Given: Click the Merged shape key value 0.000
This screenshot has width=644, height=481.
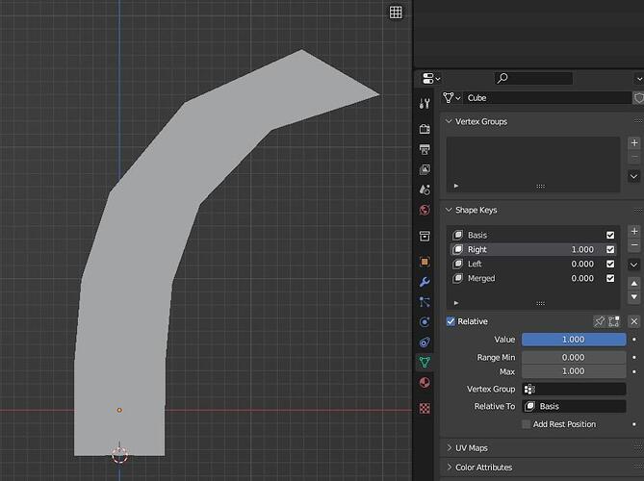Looking at the screenshot, I should click(x=582, y=278).
